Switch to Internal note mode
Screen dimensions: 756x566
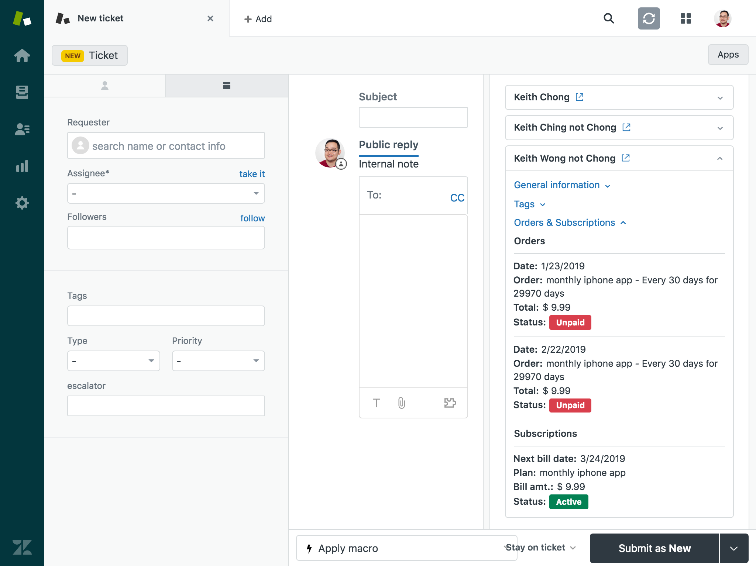(x=388, y=164)
